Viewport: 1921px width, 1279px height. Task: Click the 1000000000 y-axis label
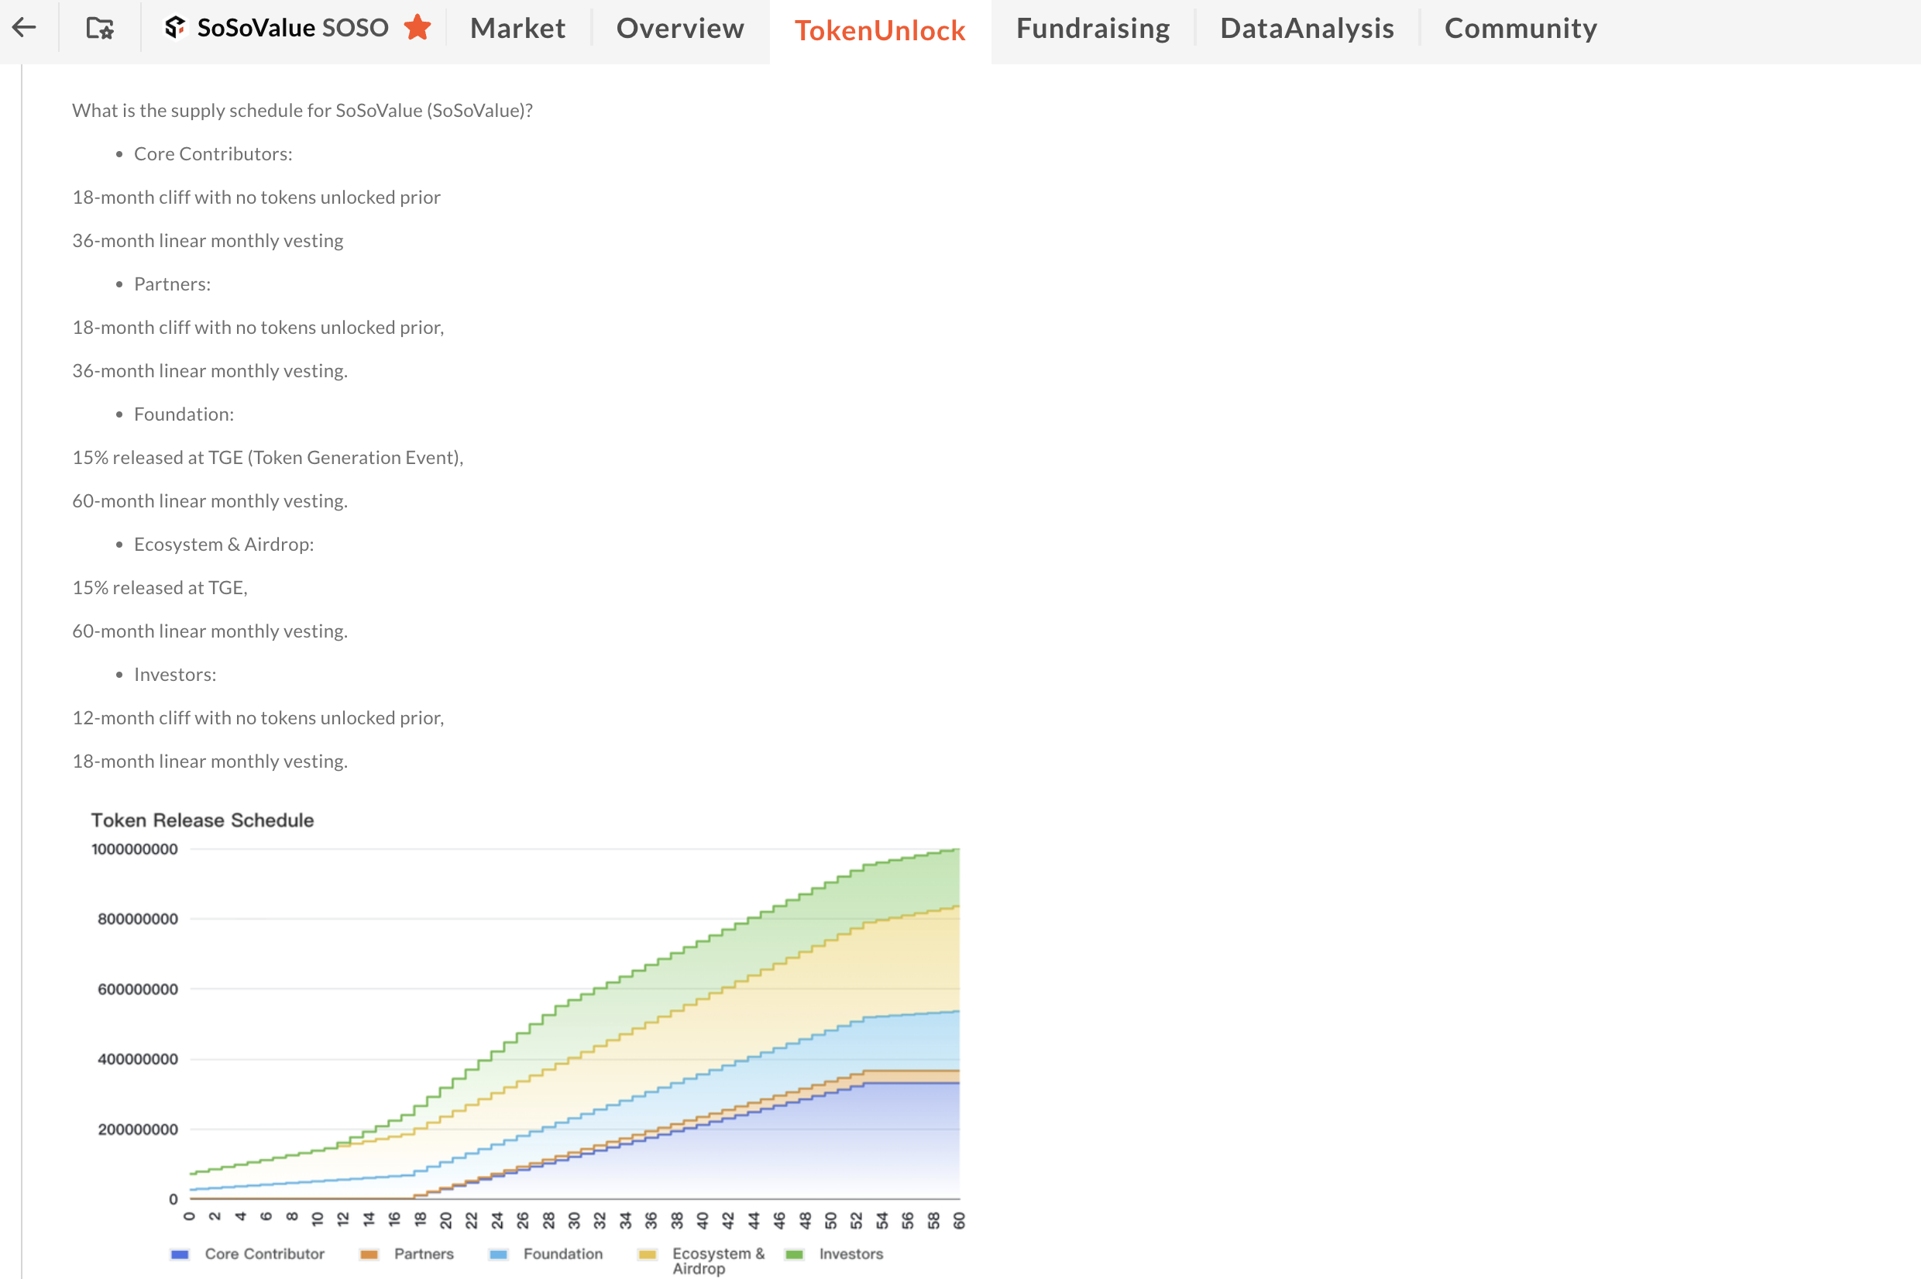pyautogui.click(x=134, y=848)
